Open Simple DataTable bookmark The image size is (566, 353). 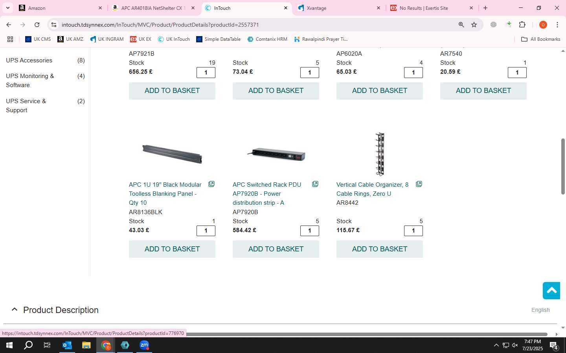[219, 39]
